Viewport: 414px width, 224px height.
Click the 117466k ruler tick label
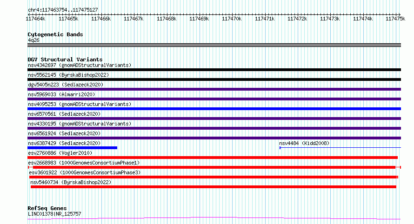tap(101, 19)
